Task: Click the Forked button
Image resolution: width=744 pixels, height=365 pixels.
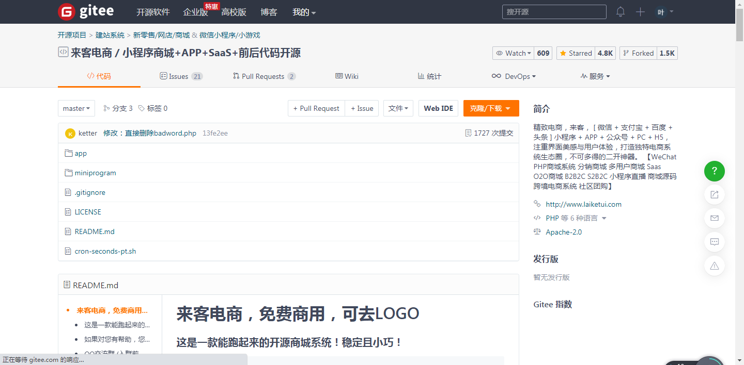Action: 638,53
